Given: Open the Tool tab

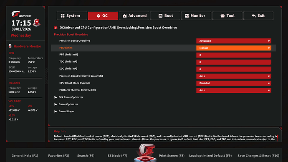Looking at the screenshot, I should pos(227,16).
